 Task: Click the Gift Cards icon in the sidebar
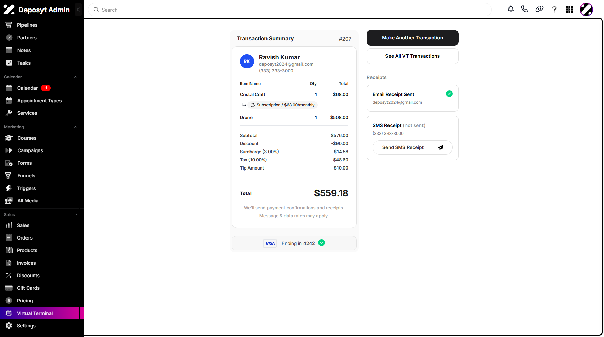9,288
